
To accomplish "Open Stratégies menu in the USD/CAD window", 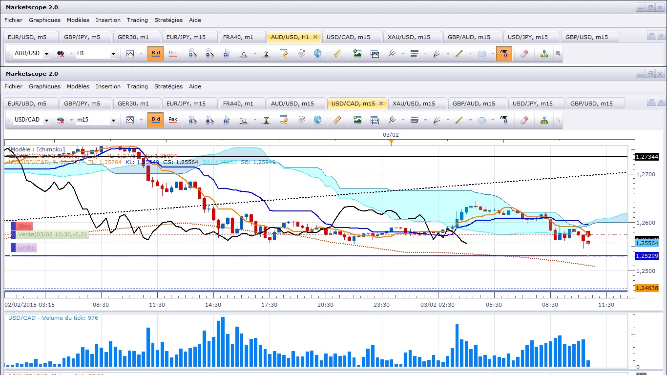I will pos(168,86).
